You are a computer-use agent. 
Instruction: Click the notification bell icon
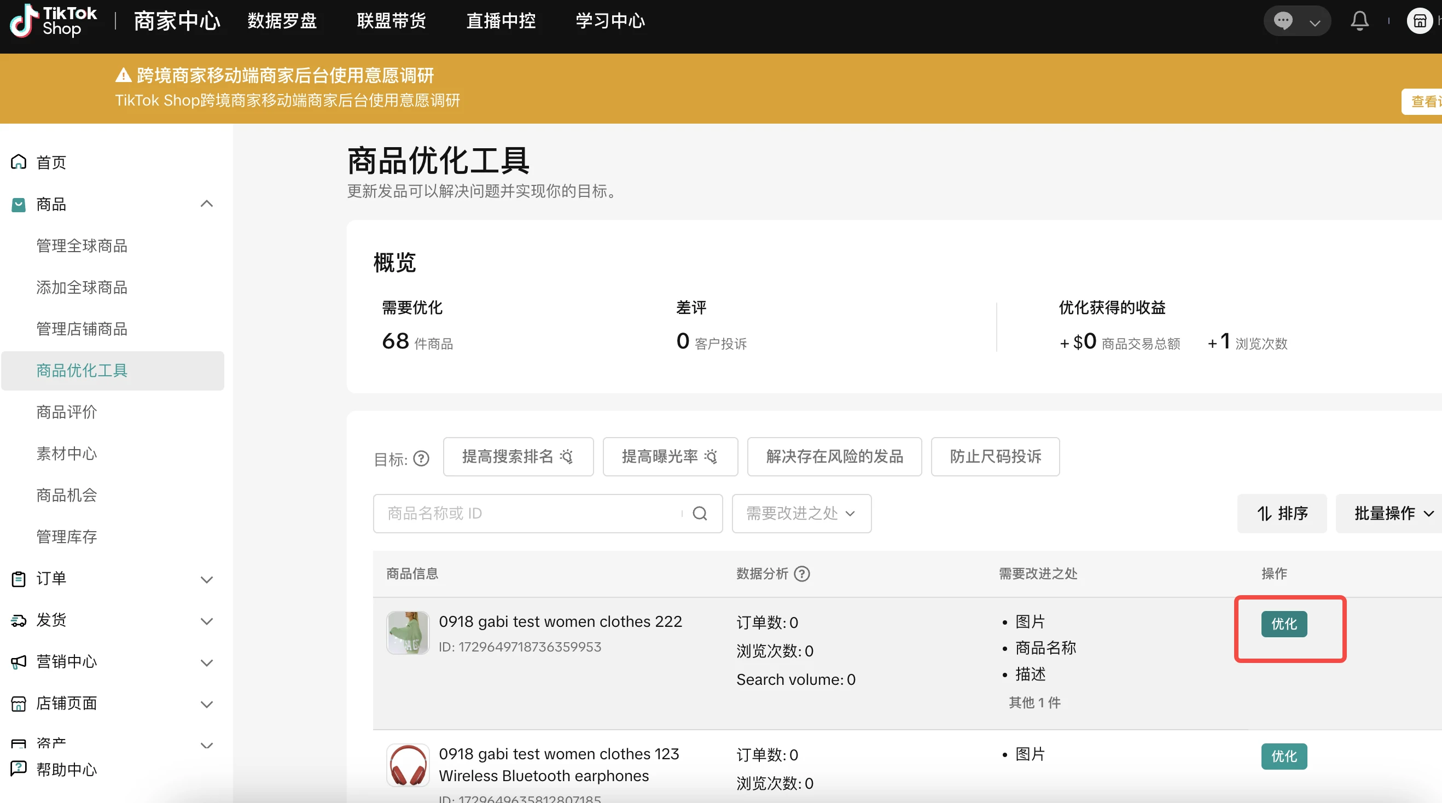coord(1359,20)
